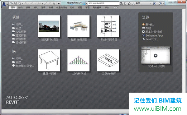Expand the arrow left of the search box
Viewport: 187px width, 115px height.
87,3
